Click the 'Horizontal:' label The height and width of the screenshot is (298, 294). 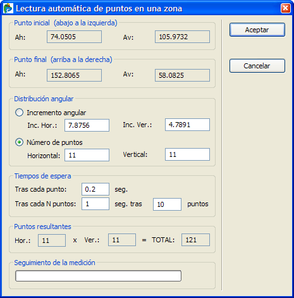coord(44,156)
